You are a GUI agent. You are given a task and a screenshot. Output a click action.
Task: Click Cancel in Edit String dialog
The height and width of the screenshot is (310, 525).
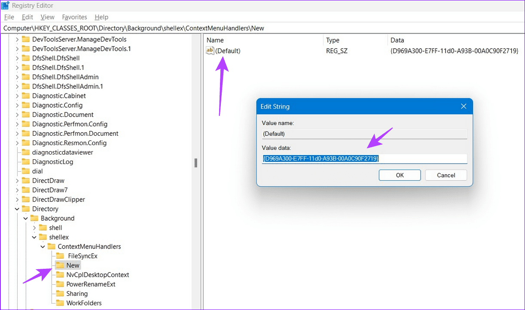click(446, 175)
